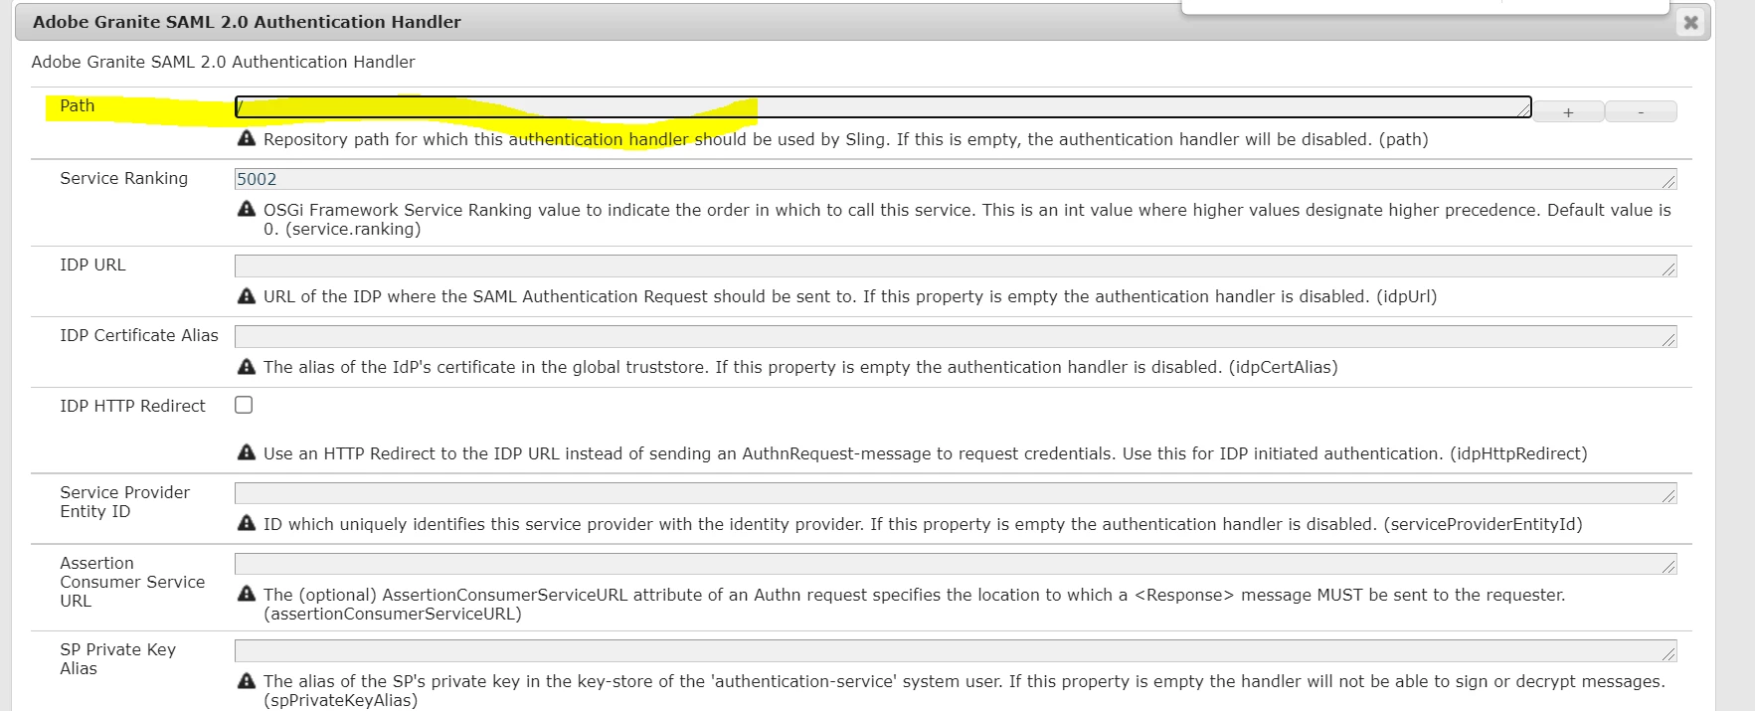
Task: Click warning icon beside Service Provider Entity description
Action: click(x=247, y=523)
